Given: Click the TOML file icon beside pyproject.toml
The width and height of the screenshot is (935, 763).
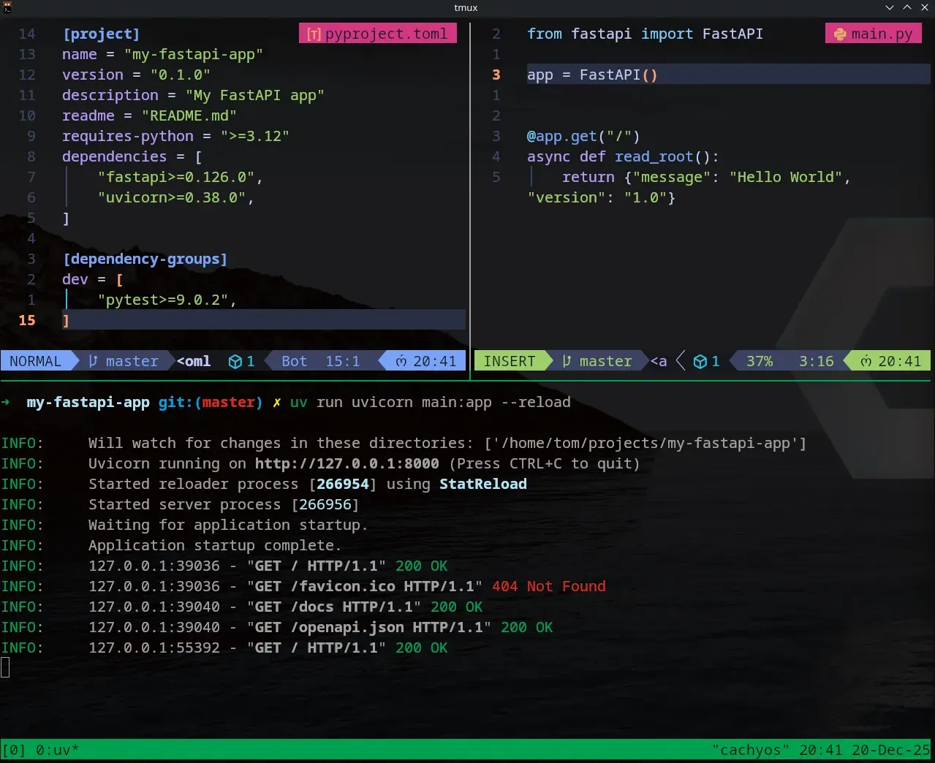Looking at the screenshot, I should pyautogui.click(x=314, y=34).
